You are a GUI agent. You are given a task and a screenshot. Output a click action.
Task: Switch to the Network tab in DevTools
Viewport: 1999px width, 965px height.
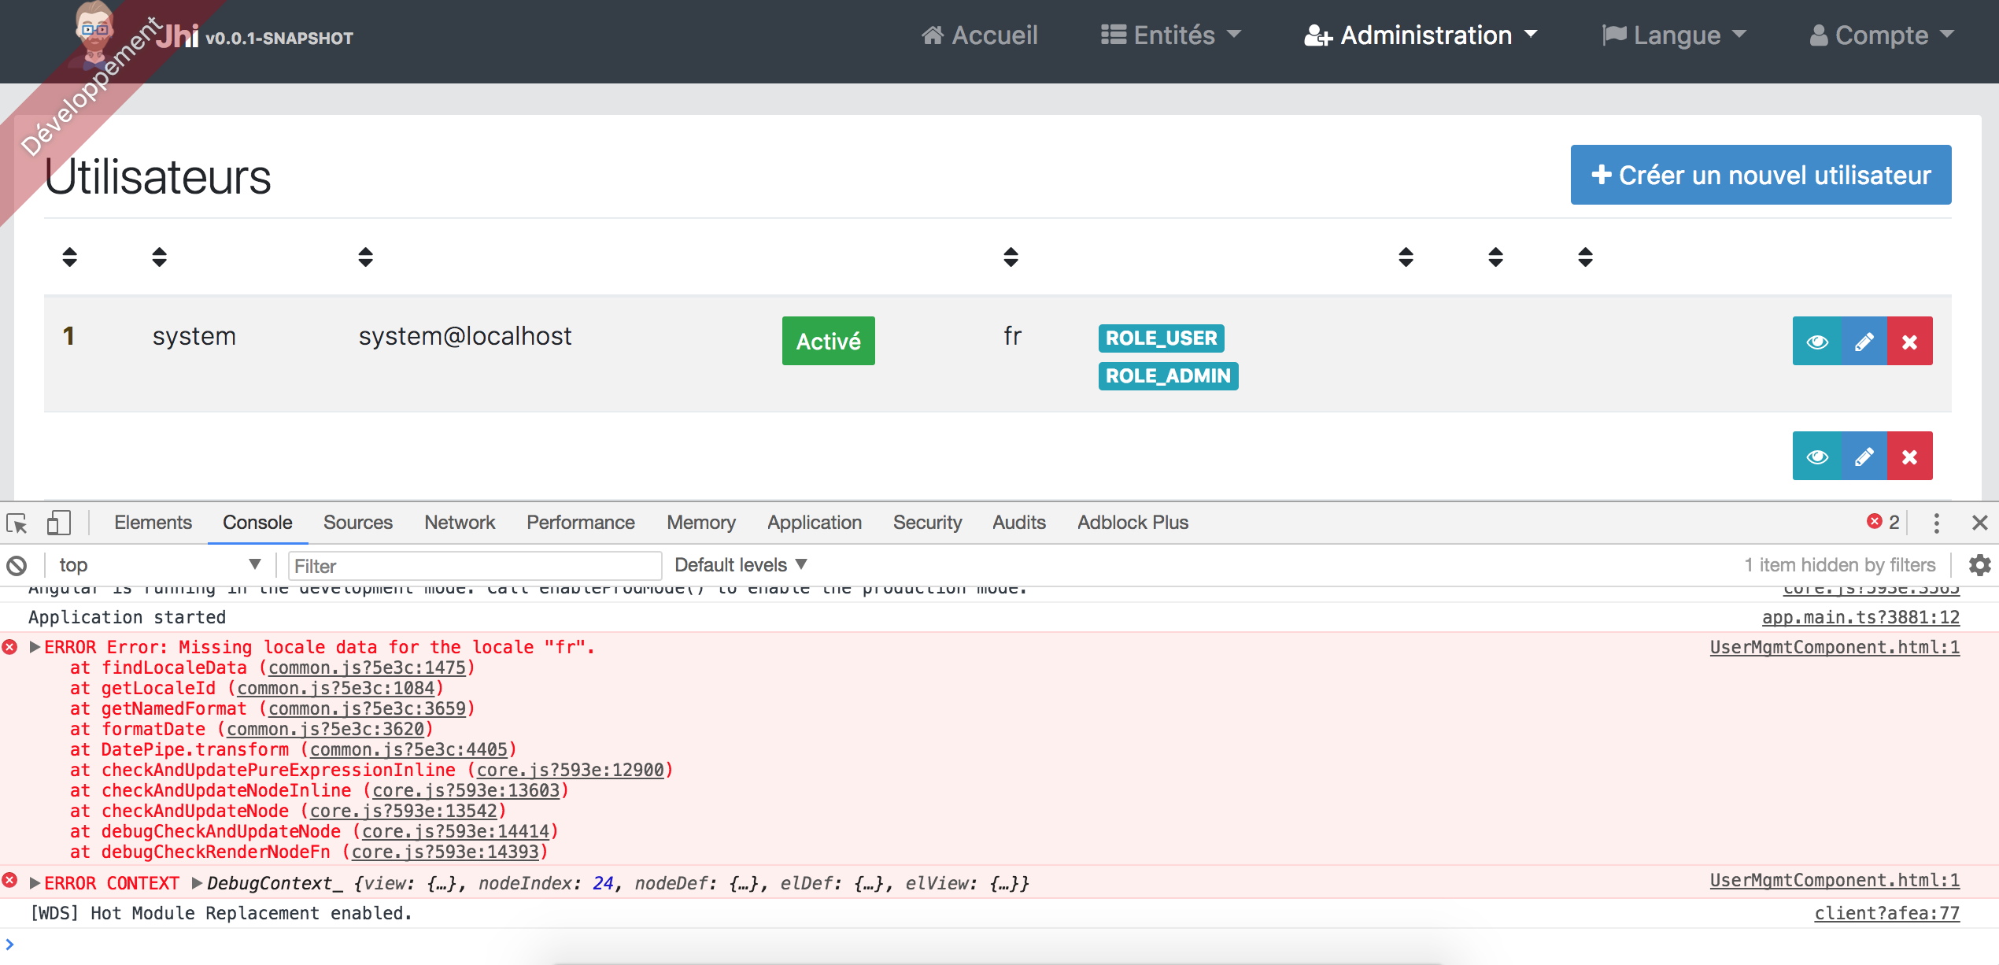(459, 522)
